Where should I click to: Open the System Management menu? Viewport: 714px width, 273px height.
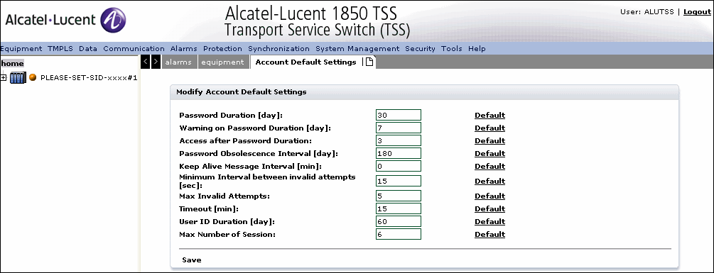[x=357, y=49]
